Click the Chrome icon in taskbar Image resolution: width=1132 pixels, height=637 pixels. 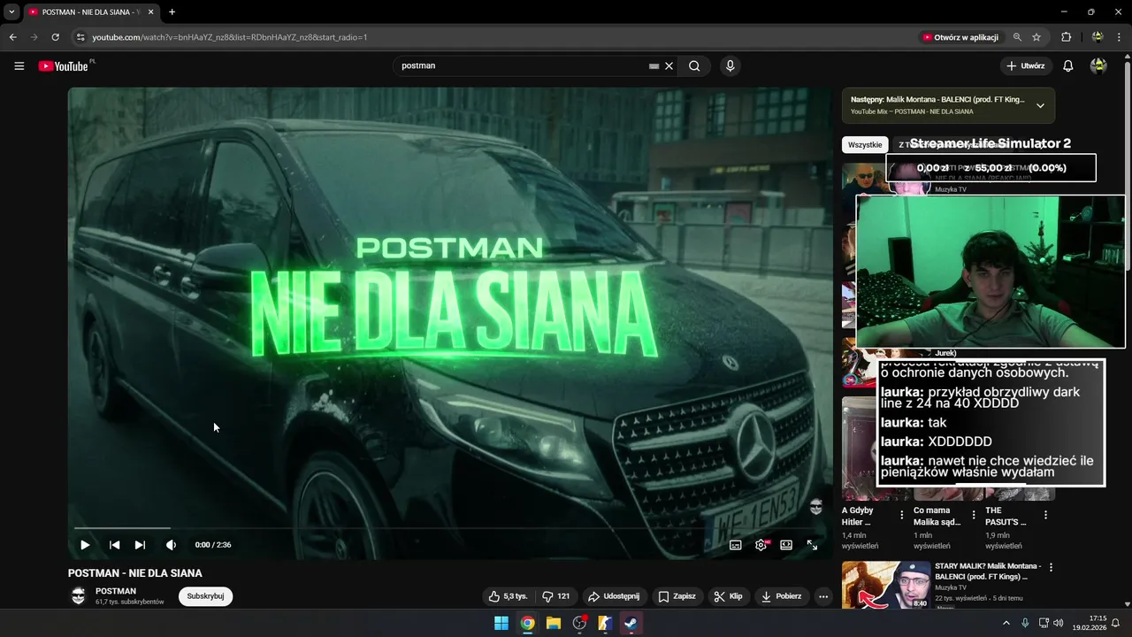pyautogui.click(x=527, y=623)
